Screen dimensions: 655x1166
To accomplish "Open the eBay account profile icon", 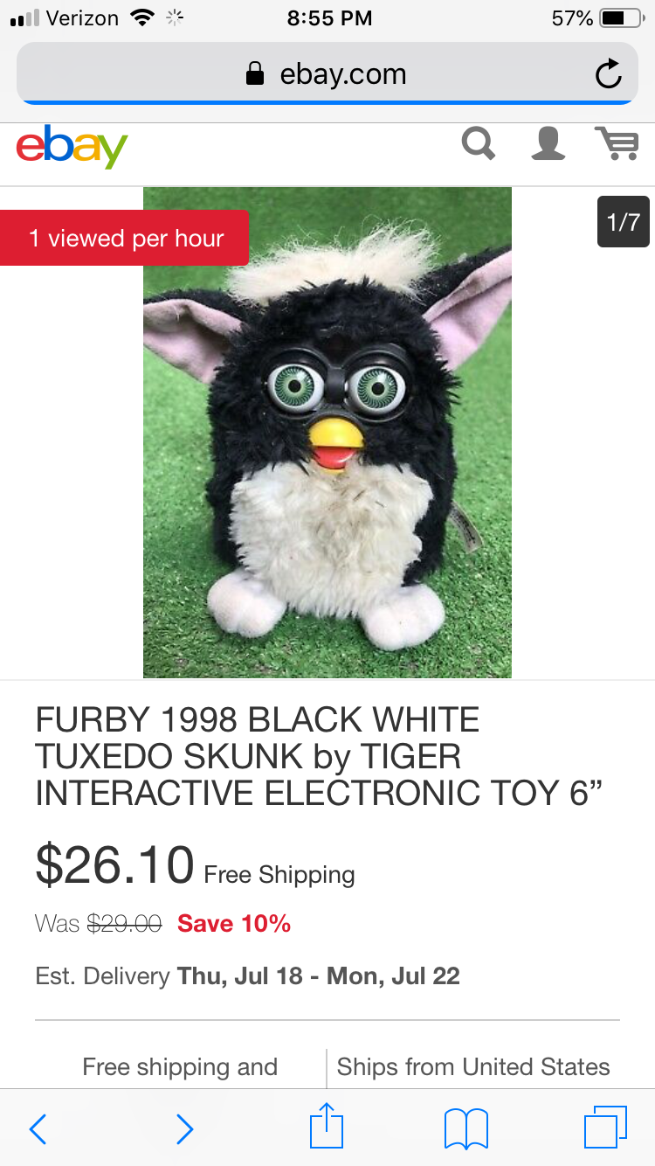I will (548, 143).
